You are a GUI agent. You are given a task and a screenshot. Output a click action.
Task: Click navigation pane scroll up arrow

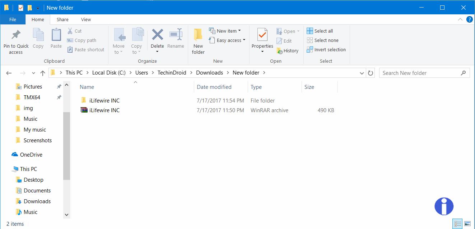pyautogui.click(x=66, y=85)
